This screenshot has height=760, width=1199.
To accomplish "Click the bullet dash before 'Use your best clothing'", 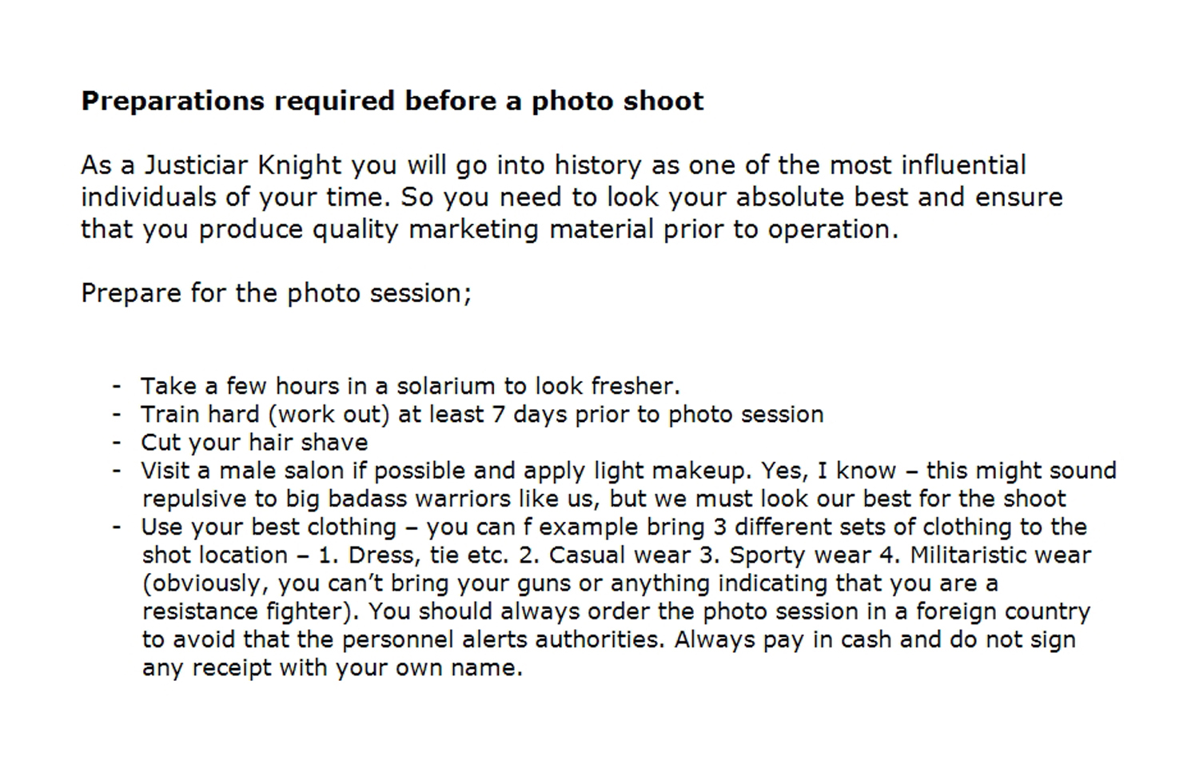I will tap(118, 527).
